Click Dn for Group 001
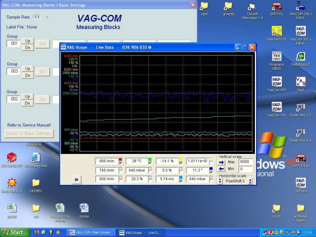Image resolution: width=316 pixels, height=237 pixels. 28,48
